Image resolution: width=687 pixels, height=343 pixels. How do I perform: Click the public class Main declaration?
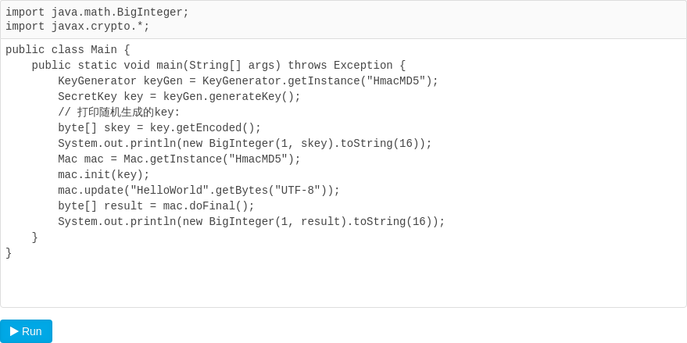pyautogui.click(x=67, y=50)
